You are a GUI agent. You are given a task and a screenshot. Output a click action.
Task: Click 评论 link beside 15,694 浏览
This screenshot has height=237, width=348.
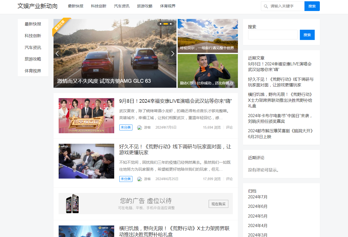229,128
